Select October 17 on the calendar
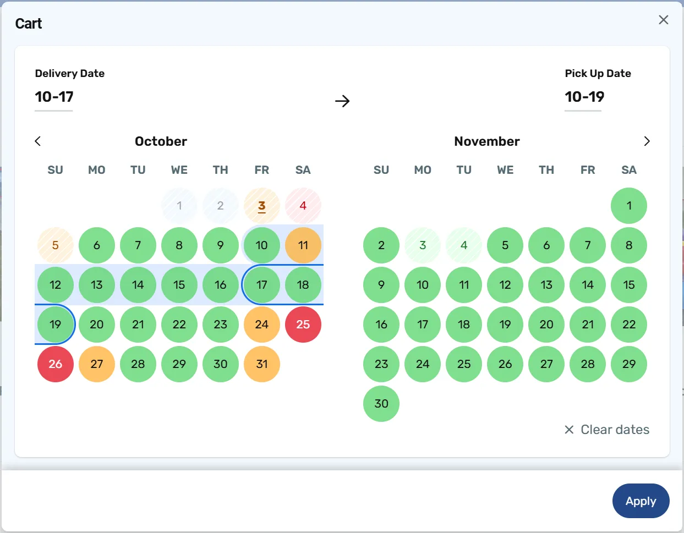This screenshot has width=684, height=533. pyautogui.click(x=262, y=285)
